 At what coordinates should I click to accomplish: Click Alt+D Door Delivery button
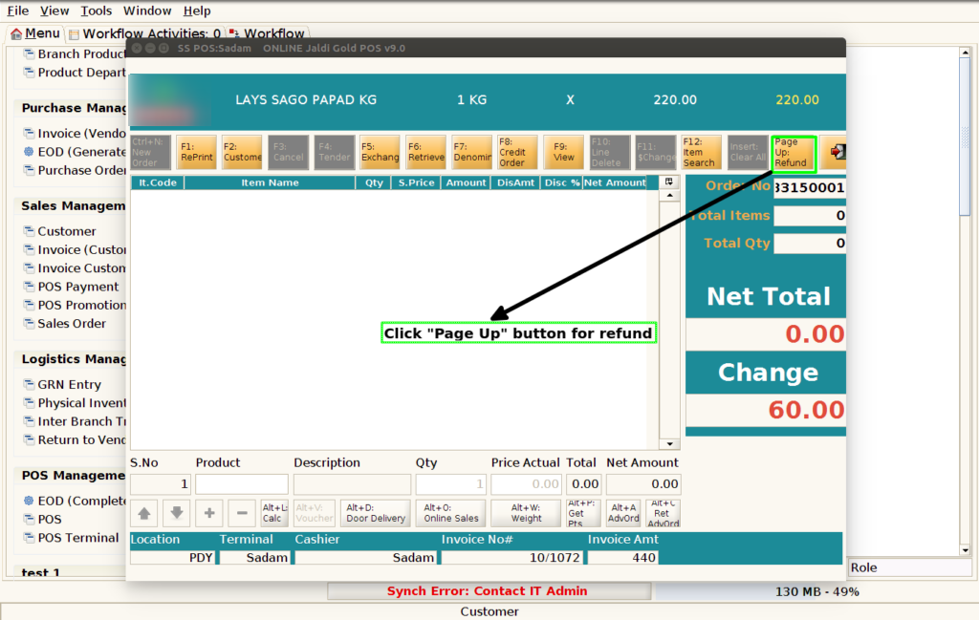[375, 513]
